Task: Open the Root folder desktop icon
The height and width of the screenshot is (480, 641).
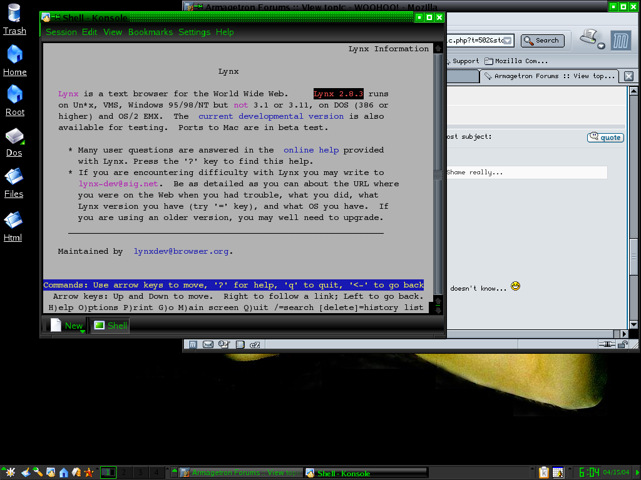Action: coord(15,101)
